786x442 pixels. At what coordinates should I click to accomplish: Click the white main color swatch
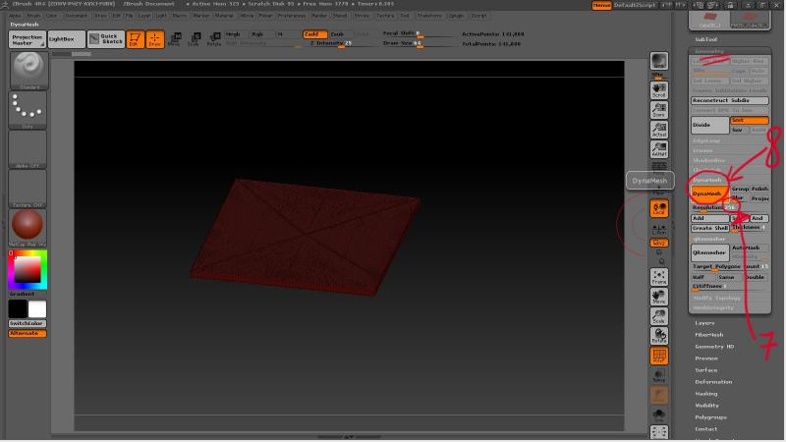tap(37, 309)
